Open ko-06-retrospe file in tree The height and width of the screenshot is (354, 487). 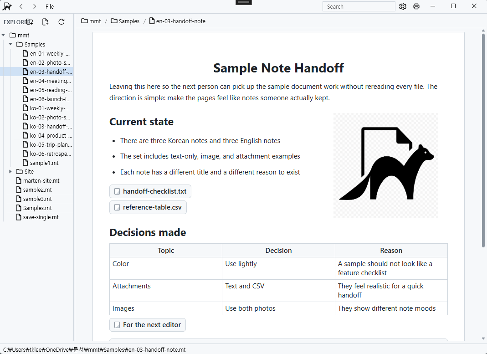(x=47, y=154)
